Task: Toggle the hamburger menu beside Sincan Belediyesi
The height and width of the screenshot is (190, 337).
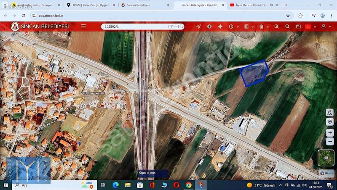Action: 83,26
